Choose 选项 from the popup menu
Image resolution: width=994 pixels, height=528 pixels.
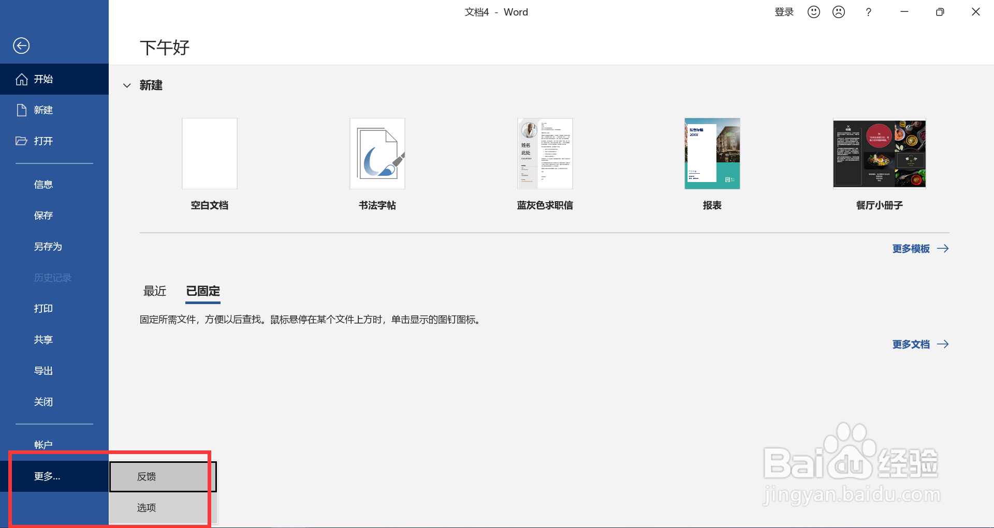point(163,508)
